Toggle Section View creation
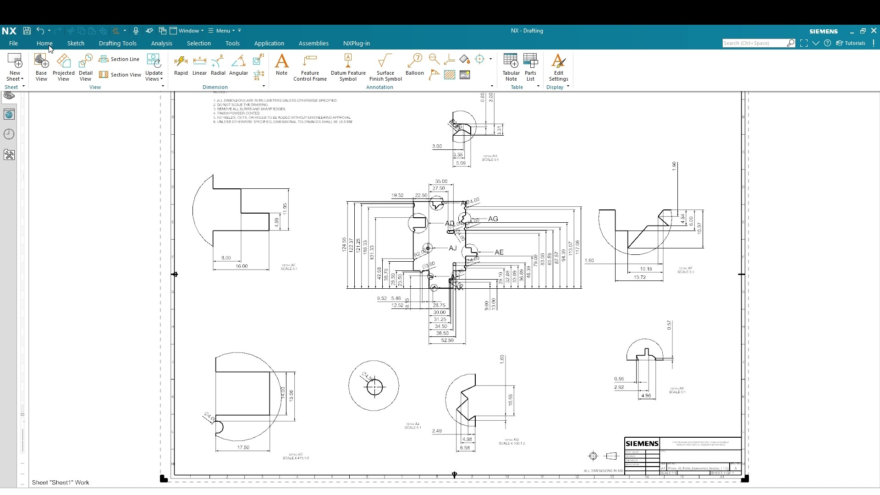880x495 pixels. pos(119,74)
